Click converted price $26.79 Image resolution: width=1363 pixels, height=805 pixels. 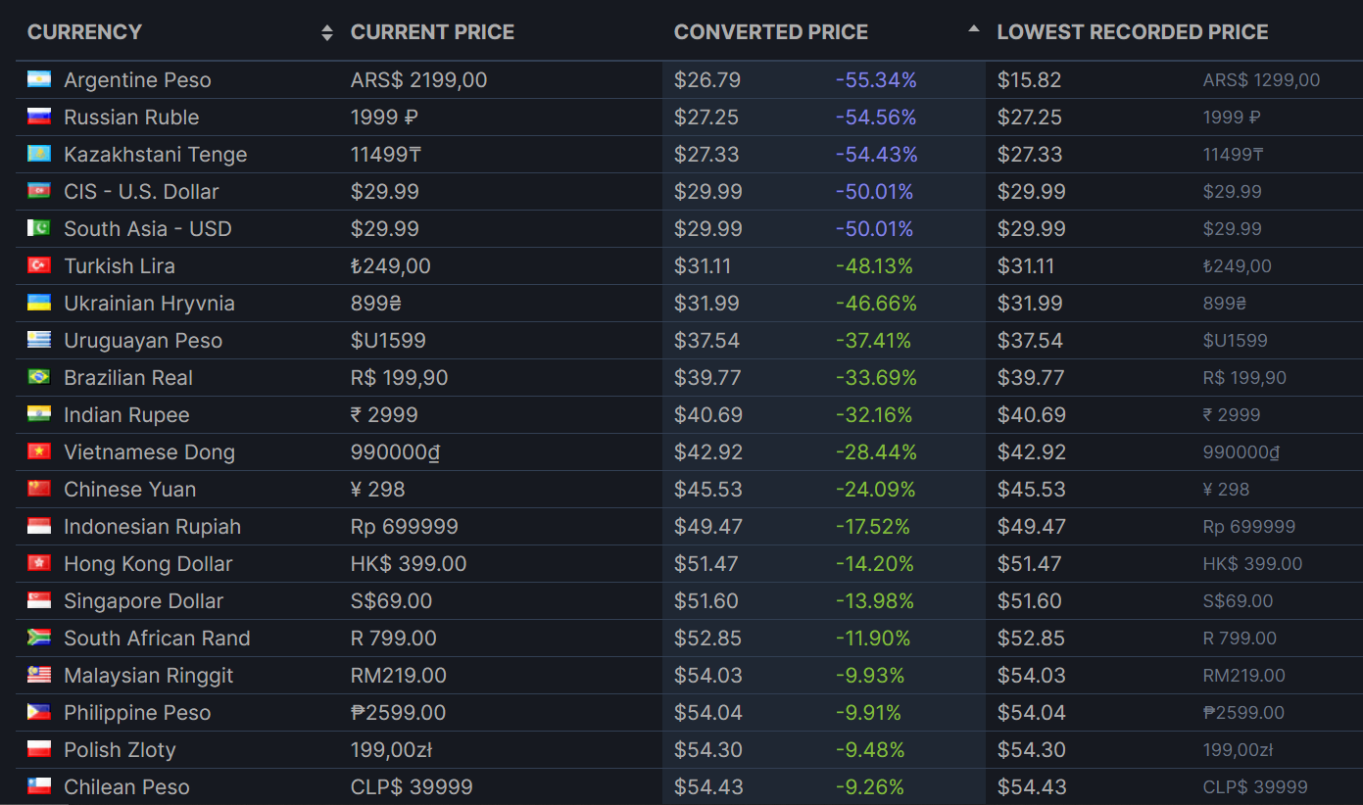click(706, 80)
